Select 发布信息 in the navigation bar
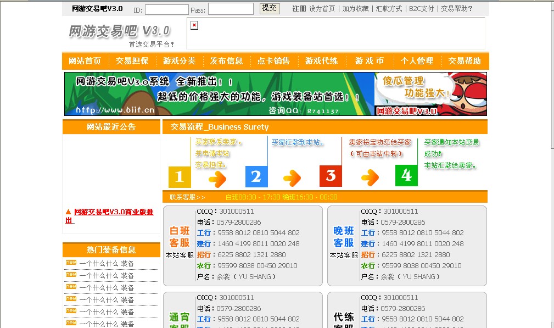 pyautogui.click(x=226, y=61)
